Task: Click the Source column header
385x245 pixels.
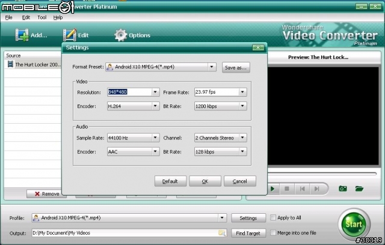Action: click(32, 56)
